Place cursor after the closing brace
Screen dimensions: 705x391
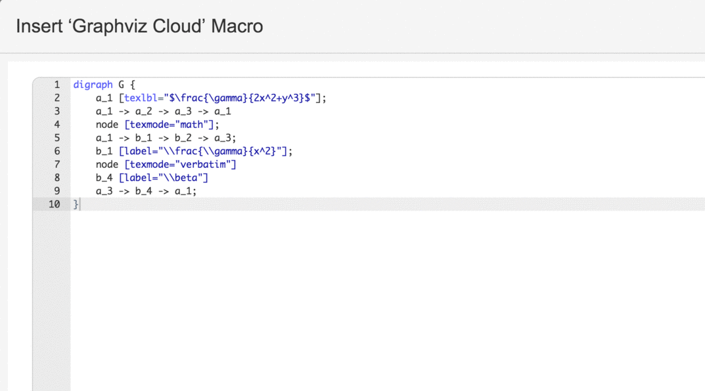tap(80, 205)
